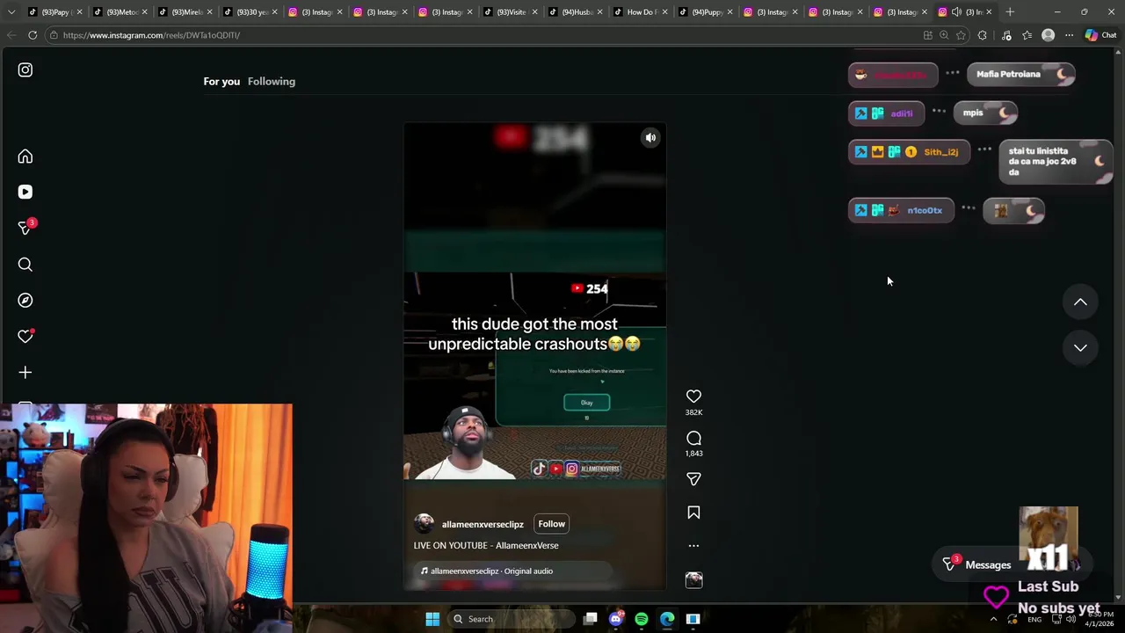
Task: Expand the tab actions dropdown arrow
Action: coord(11,12)
